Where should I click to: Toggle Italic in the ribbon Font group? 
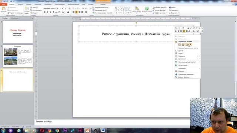(47, 12)
